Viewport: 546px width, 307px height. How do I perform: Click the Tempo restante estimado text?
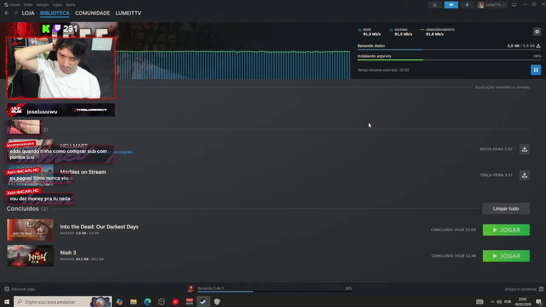click(383, 70)
